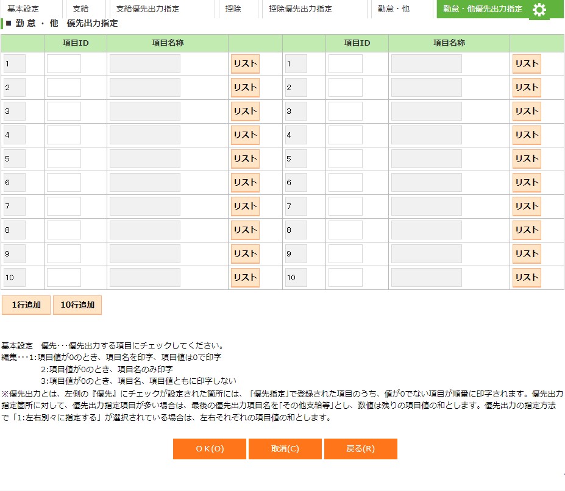Open リスト for left row 7

click(x=245, y=207)
